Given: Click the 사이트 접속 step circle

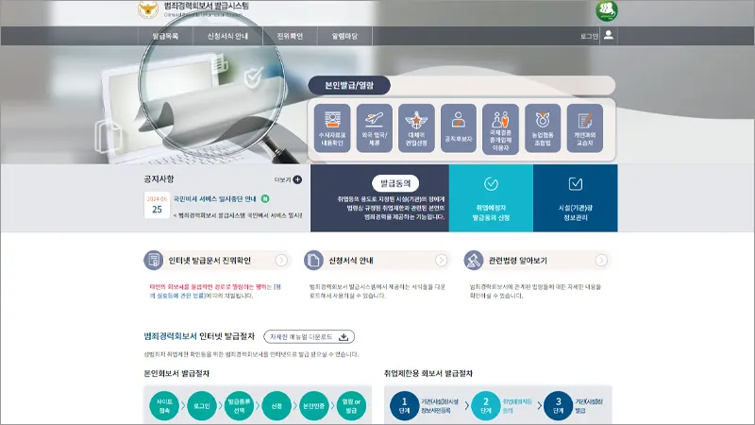Looking at the screenshot, I should pyautogui.click(x=164, y=406).
